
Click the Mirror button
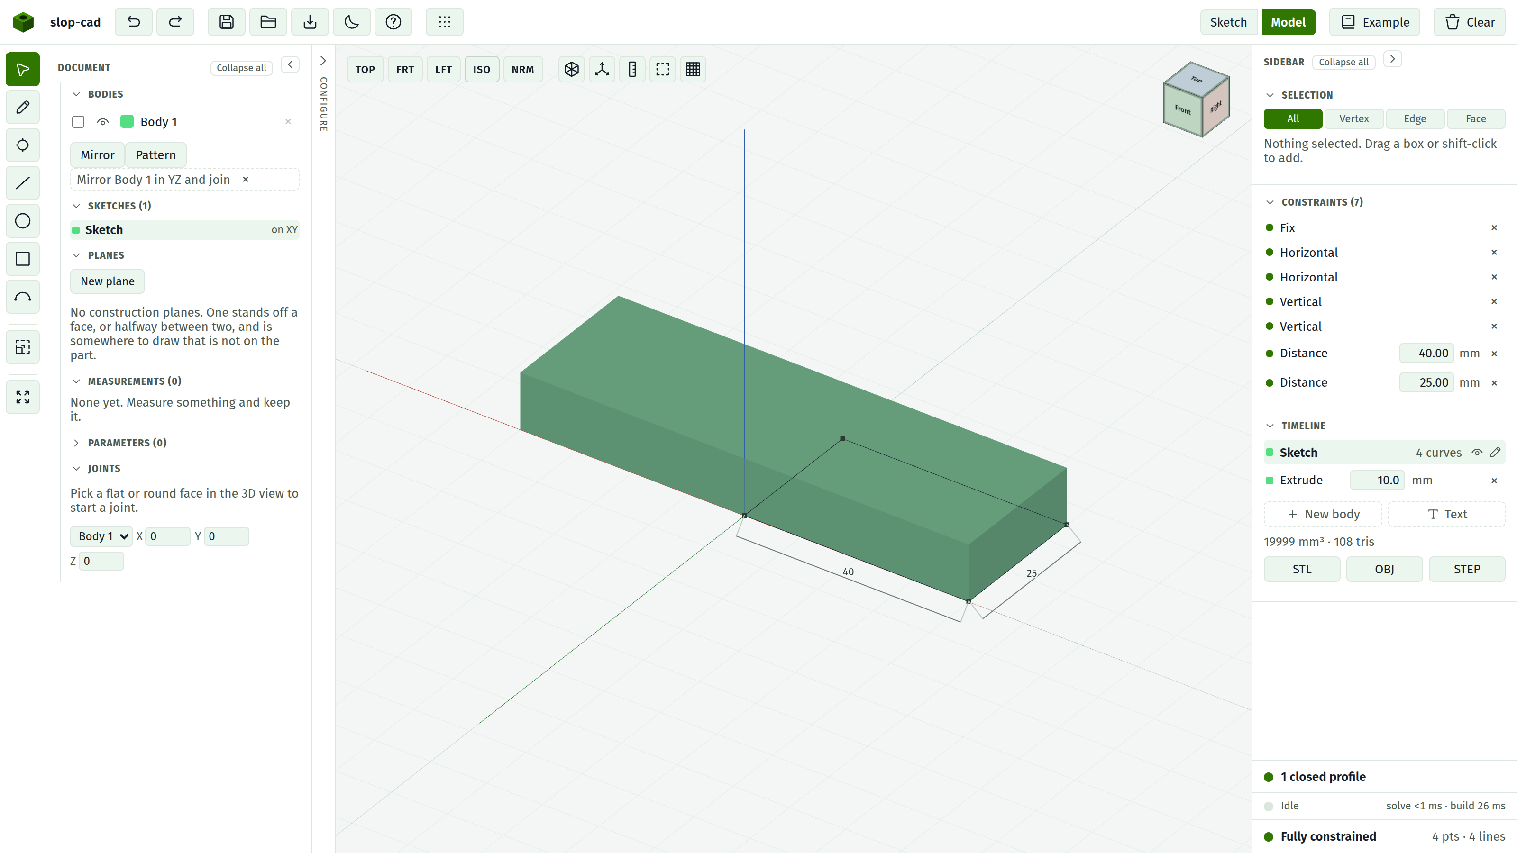(97, 155)
